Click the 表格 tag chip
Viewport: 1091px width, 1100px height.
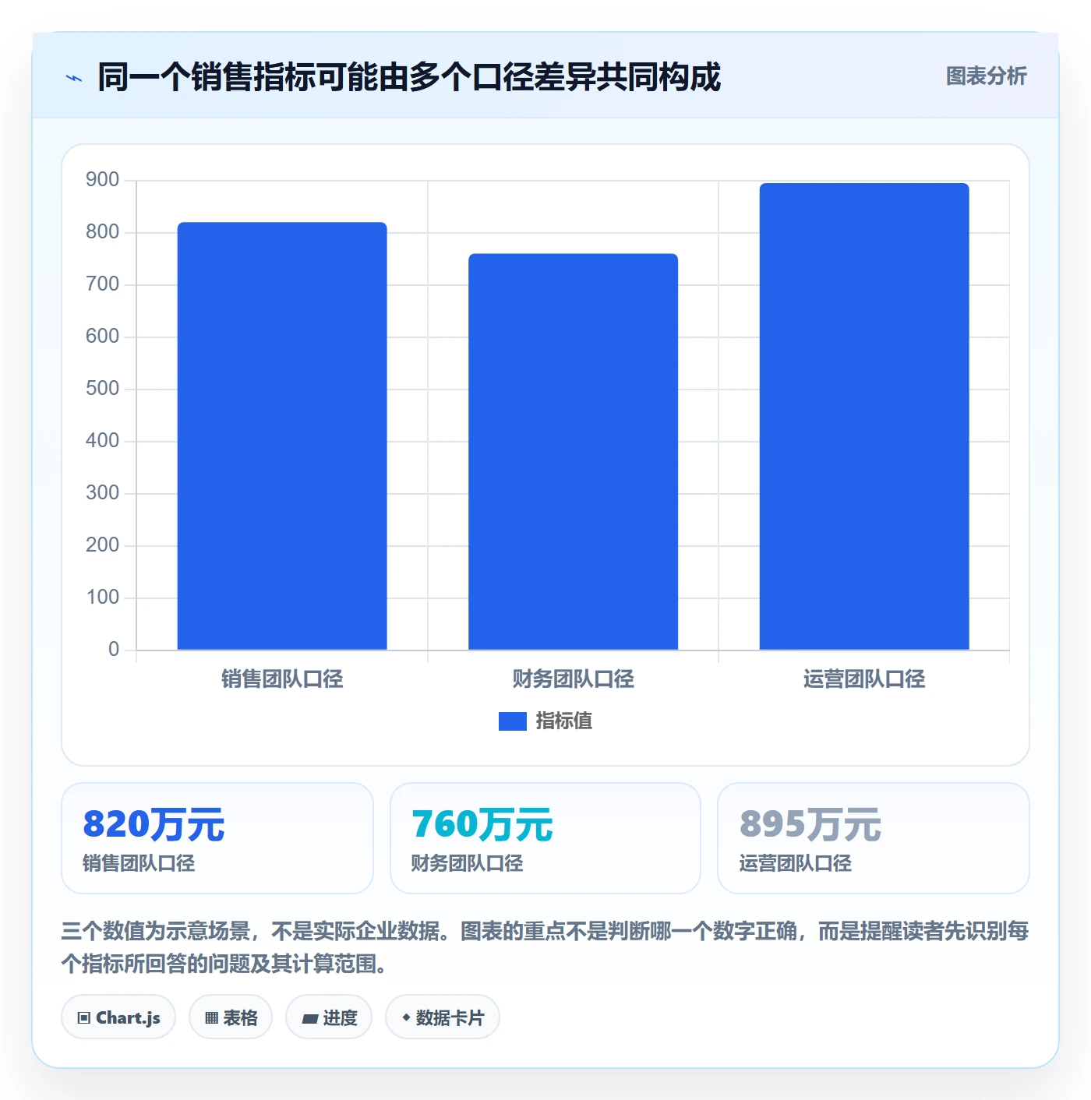click(231, 1017)
